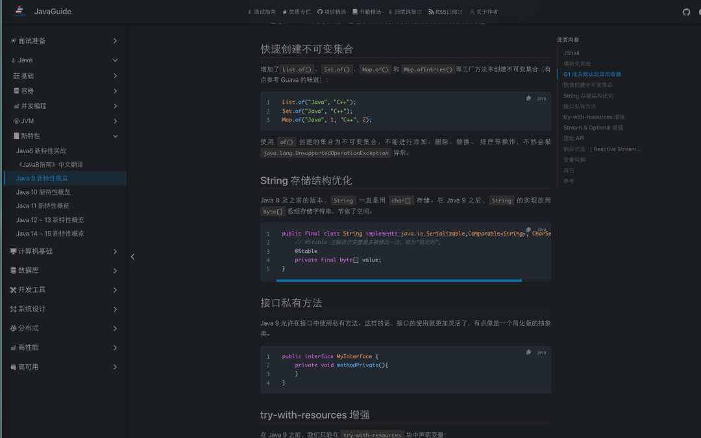701x438 pixels.
Task: Jump to try-with-resources 增强 in contents
Action: pyautogui.click(x=594, y=117)
